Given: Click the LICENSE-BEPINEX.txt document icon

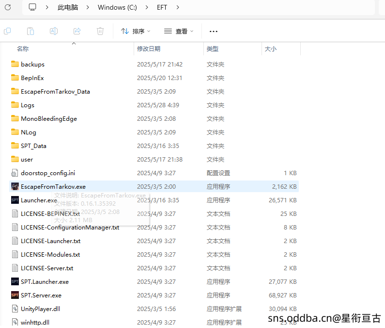Looking at the screenshot, I should coord(15,213).
